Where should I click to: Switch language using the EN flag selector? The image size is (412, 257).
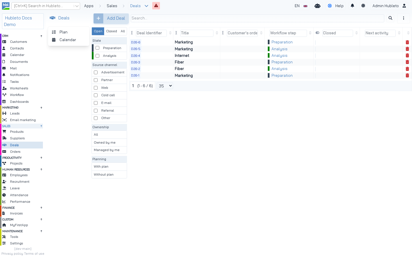(x=301, y=6)
